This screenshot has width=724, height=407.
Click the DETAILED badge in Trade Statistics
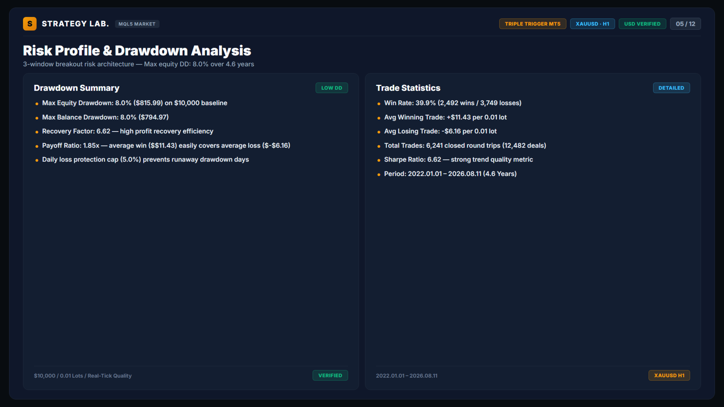pos(671,88)
